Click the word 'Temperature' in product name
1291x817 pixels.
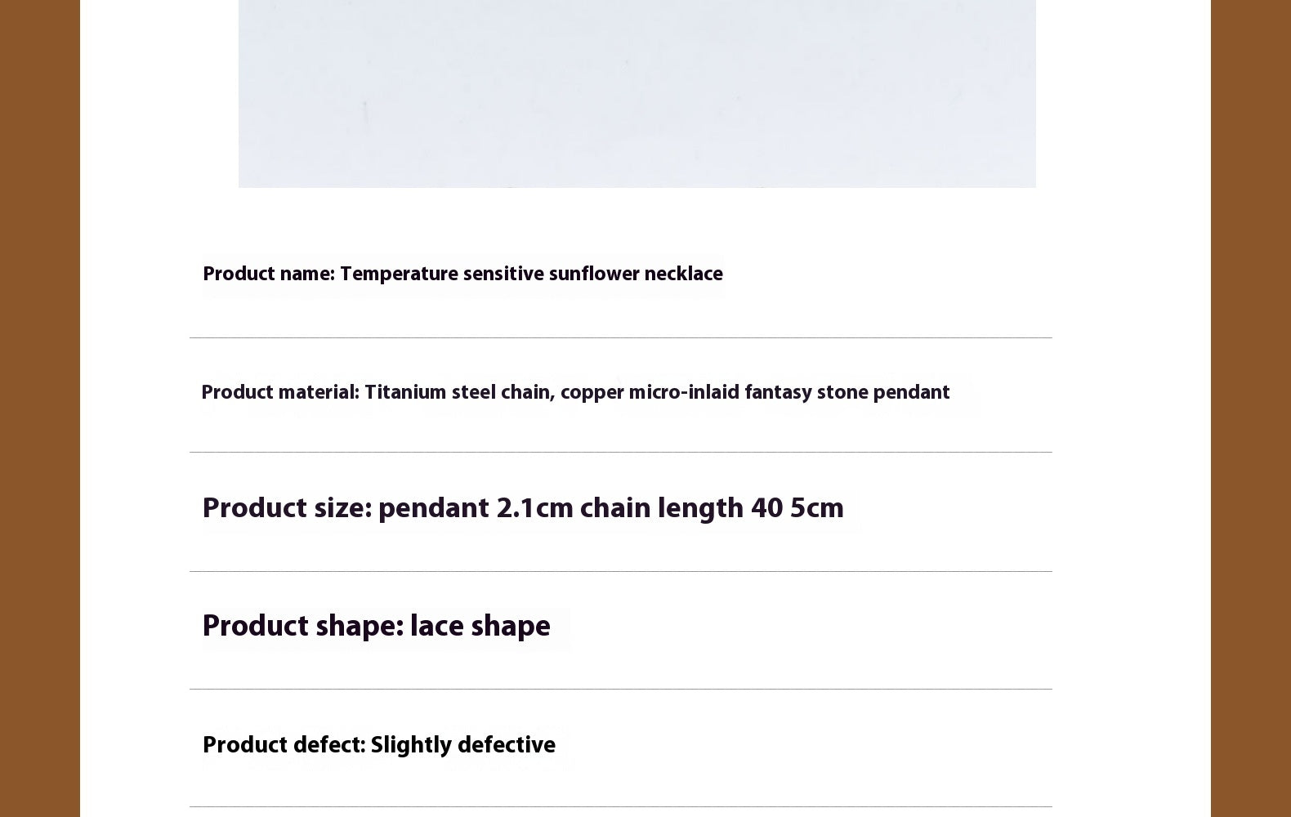[398, 275]
